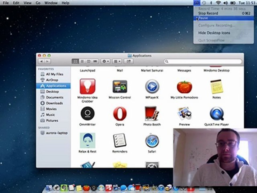
Task: Open Downloads in Finder sidebar
Action: (x=53, y=103)
